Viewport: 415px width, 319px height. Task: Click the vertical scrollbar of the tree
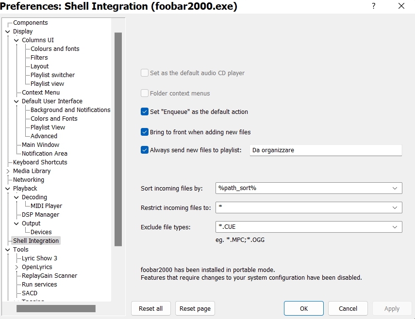pos(118,139)
